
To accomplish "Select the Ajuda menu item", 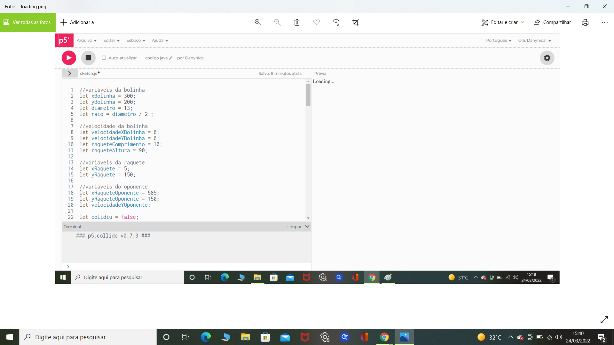I will [x=159, y=40].
